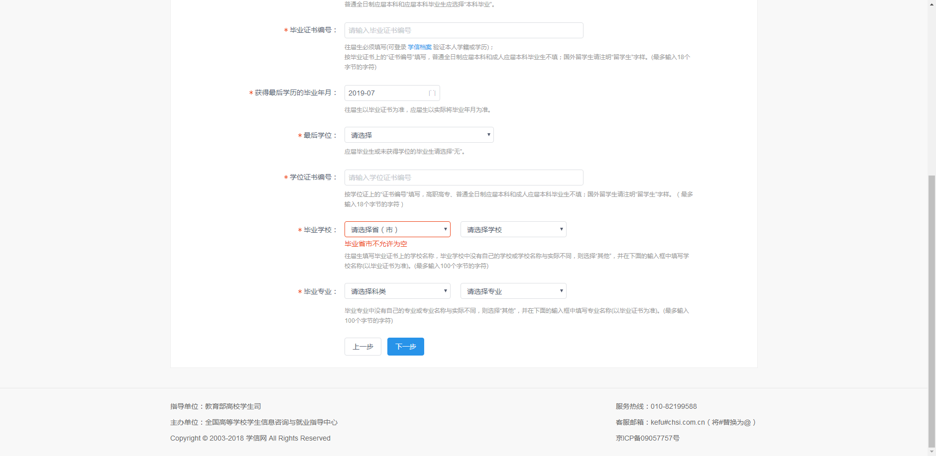Open the 请选择专业 dropdown
The height and width of the screenshot is (456, 936).
coord(513,291)
